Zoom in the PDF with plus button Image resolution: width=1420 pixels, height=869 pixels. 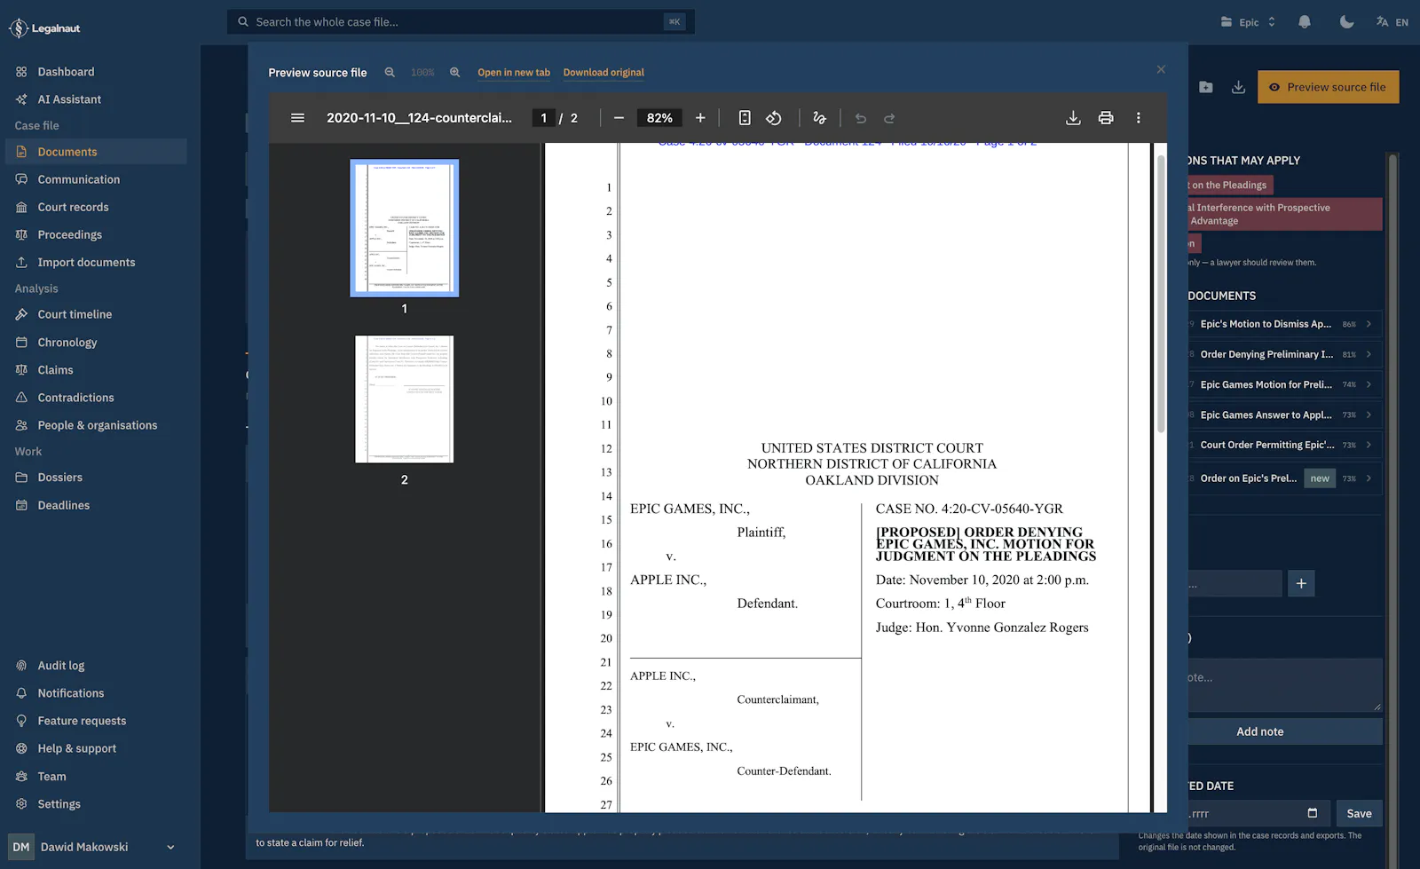(700, 118)
